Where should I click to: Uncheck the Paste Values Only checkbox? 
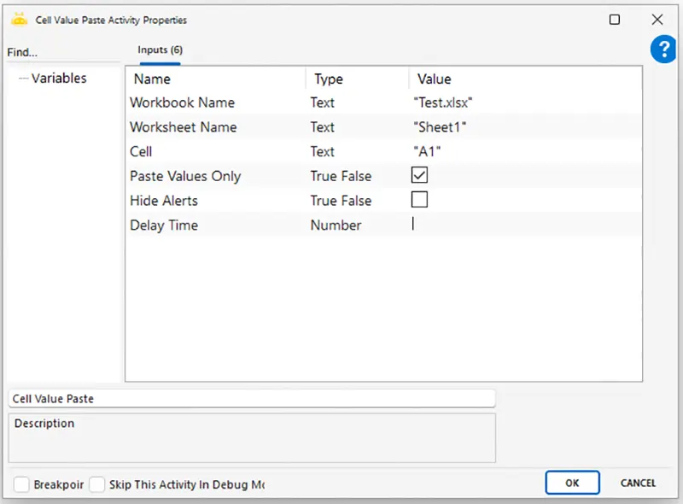click(419, 175)
